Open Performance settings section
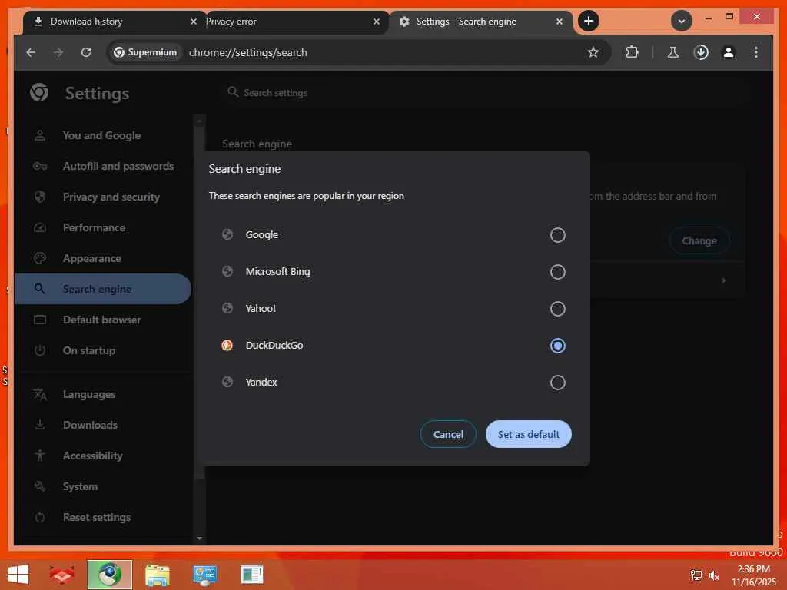The height and width of the screenshot is (590, 787). [x=102, y=227]
